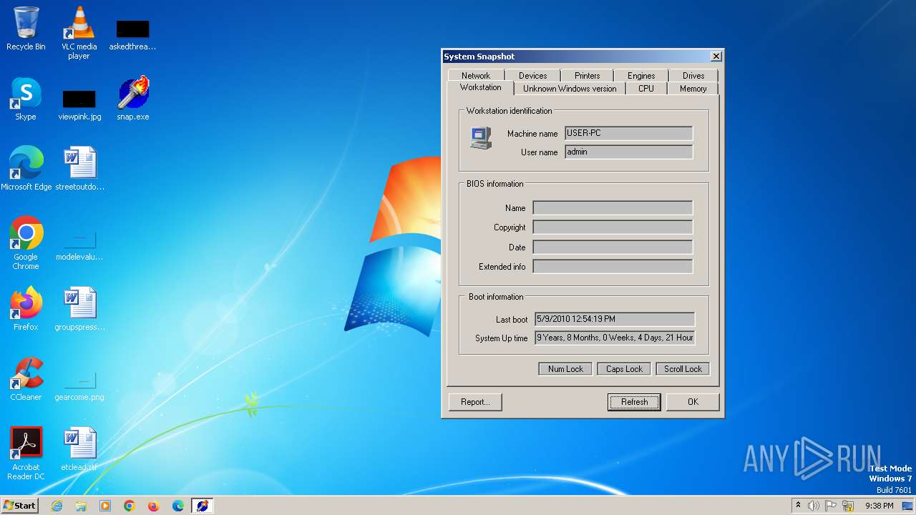Open Edge from the taskbar
The image size is (916, 515).
pos(178,506)
